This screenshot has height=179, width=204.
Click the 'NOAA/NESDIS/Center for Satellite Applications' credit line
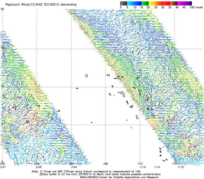[119, 177]
